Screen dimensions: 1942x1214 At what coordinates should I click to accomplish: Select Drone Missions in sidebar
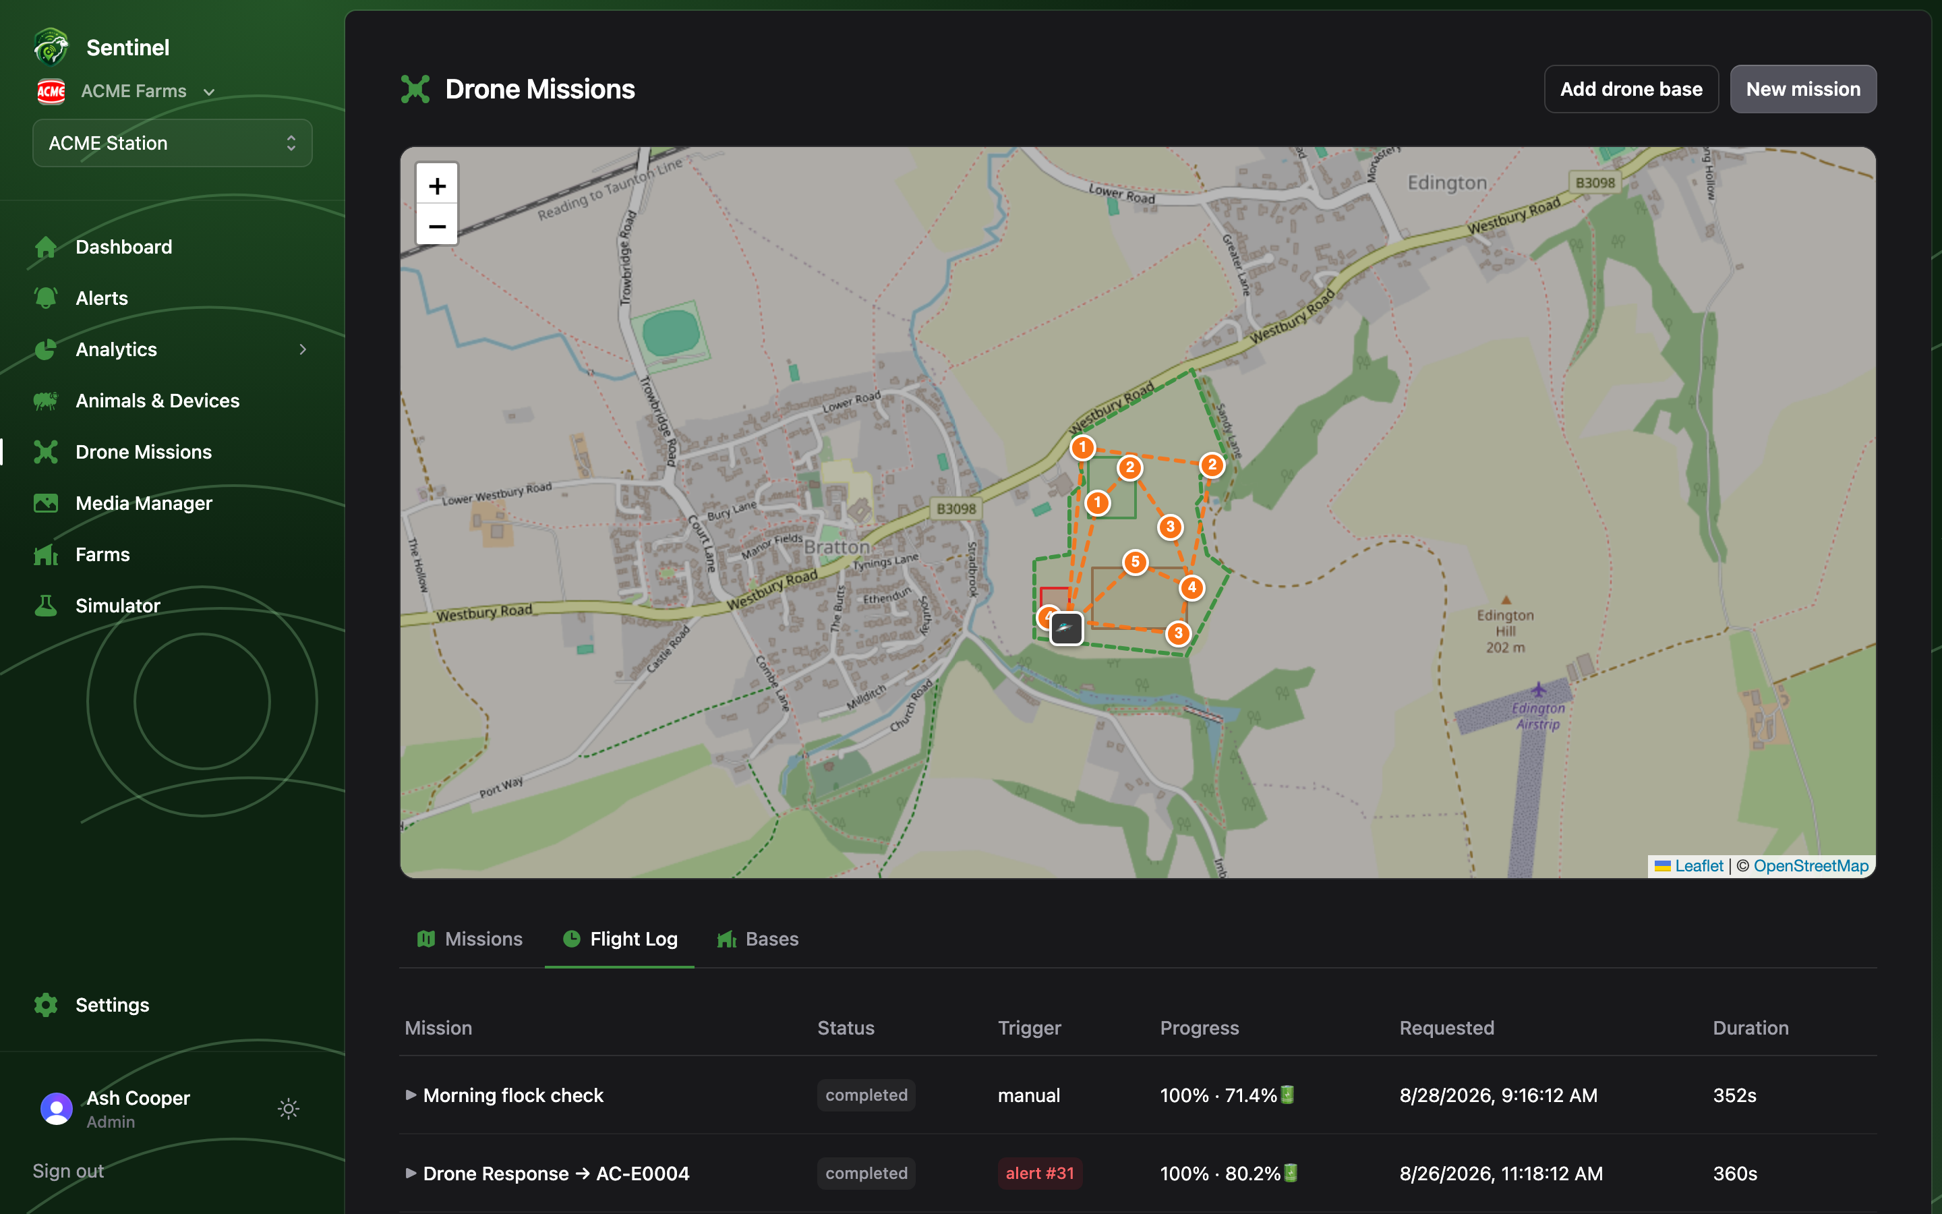pos(144,452)
